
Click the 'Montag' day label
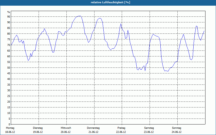(x=10, y=128)
